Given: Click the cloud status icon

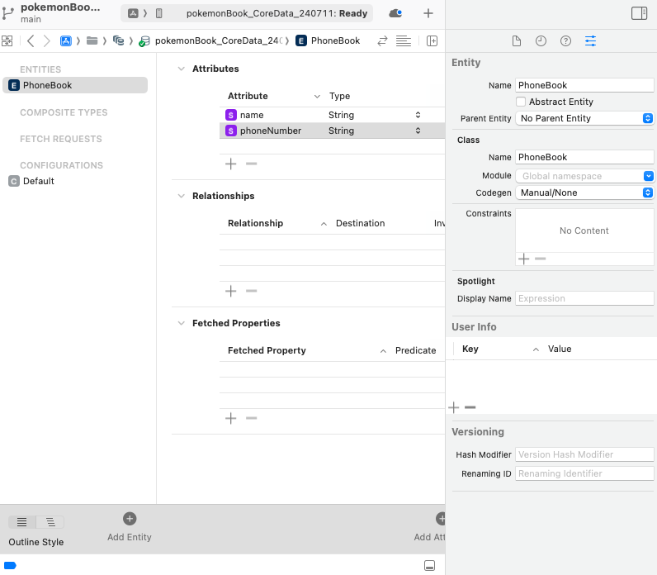Looking at the screenshot, I should pyautogui.click(x=395, y=13).
